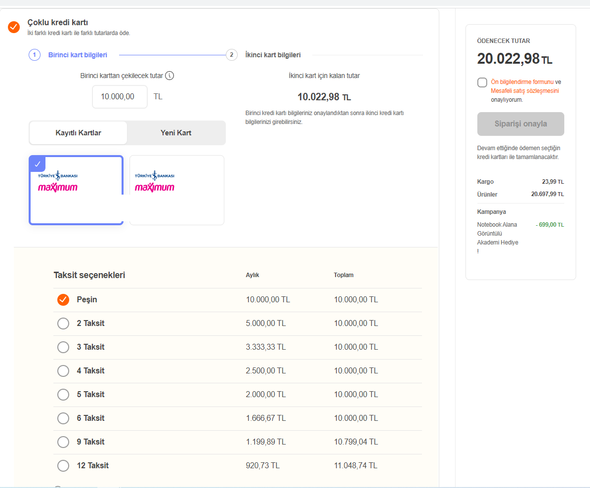Image resolution: width=590 pixels, height=488 pixels.
Task: Choose the 9 Taksit installment option
Action: [63, 442]
